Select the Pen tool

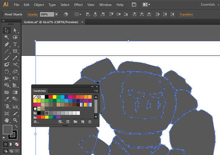click(x=7, y=44)
